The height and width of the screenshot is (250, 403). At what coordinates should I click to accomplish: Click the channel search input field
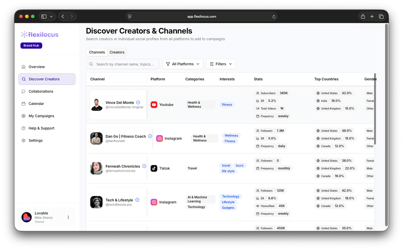pyautogui.click(x=123, y=64)
